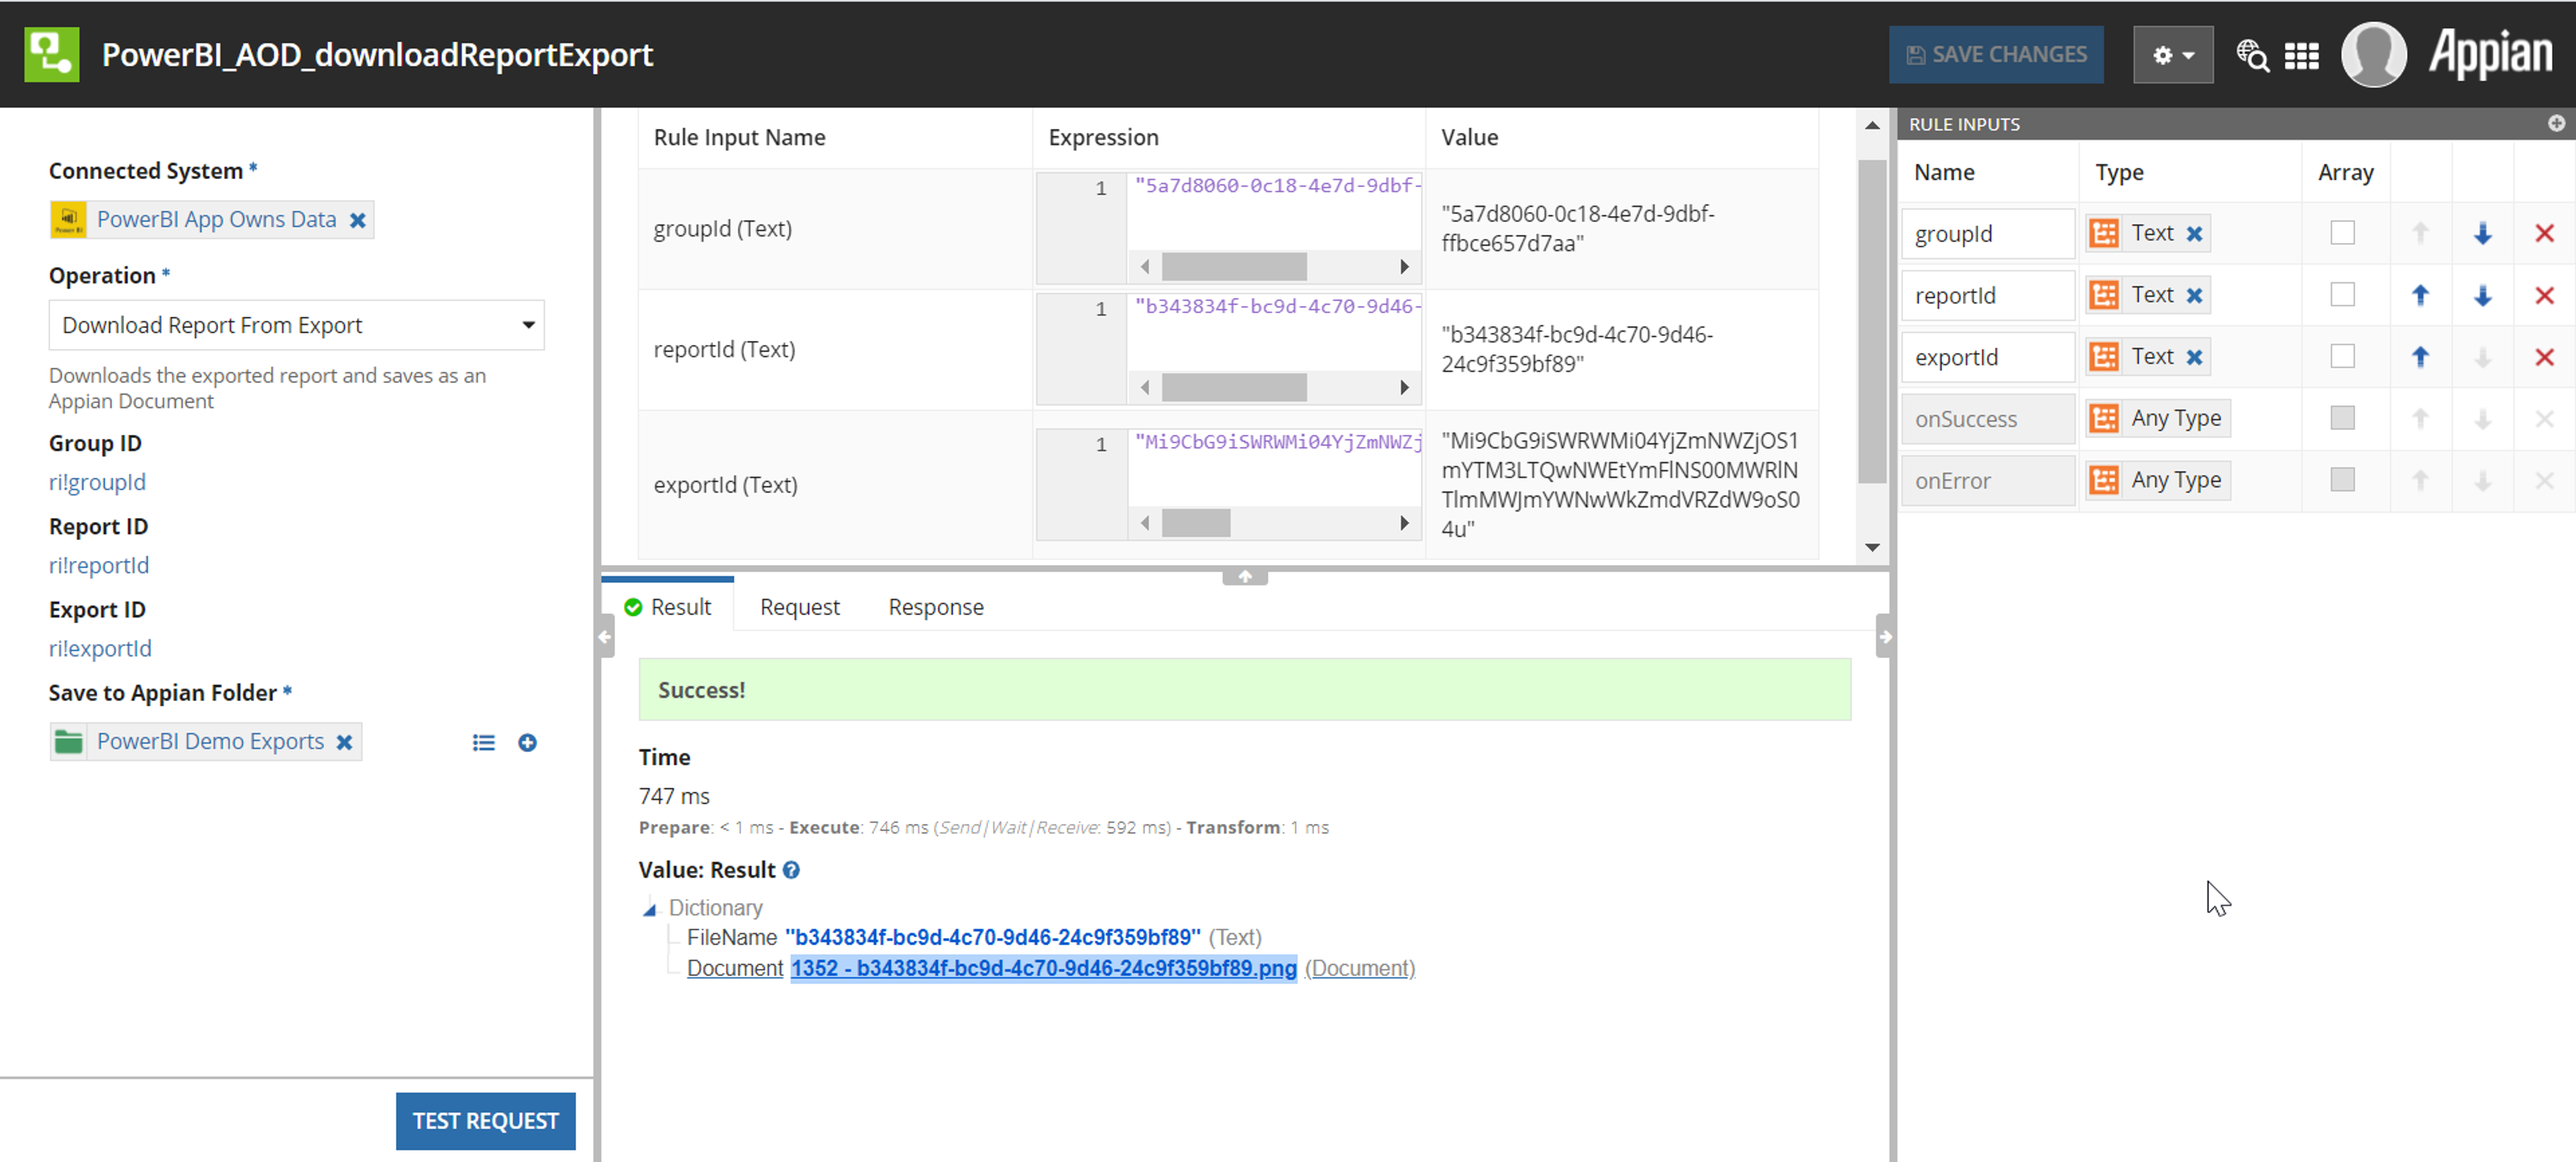
Task: Click the reportId Text type icon
Action: (x=2104, y=295)
